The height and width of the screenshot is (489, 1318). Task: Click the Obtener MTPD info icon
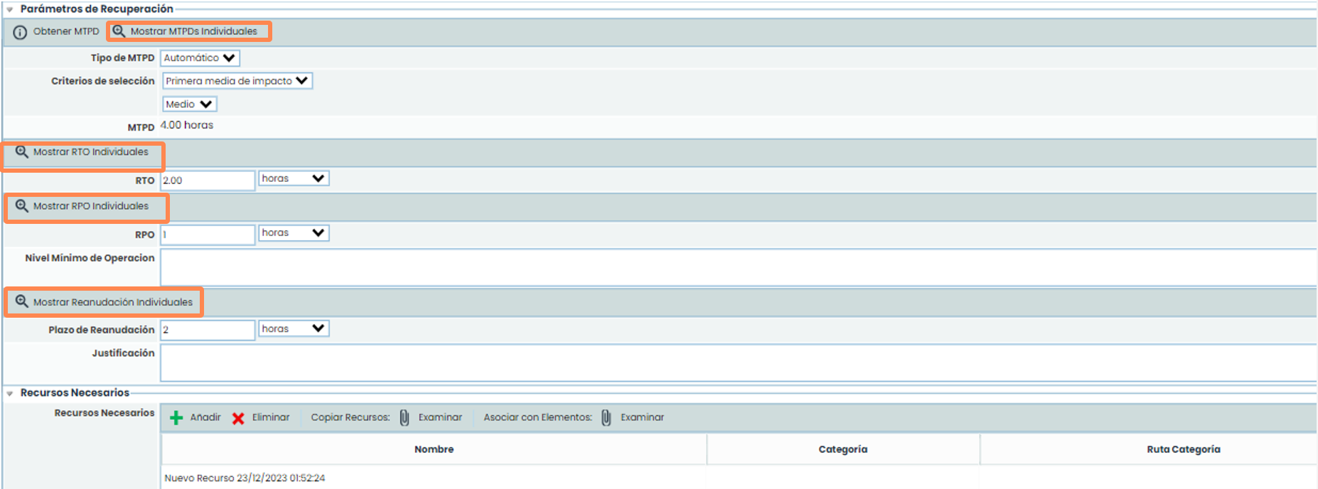pos(20,32)
